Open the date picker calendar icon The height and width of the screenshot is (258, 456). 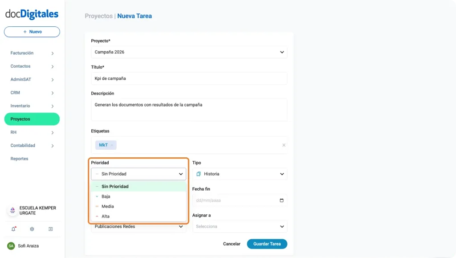coord(281,200)
